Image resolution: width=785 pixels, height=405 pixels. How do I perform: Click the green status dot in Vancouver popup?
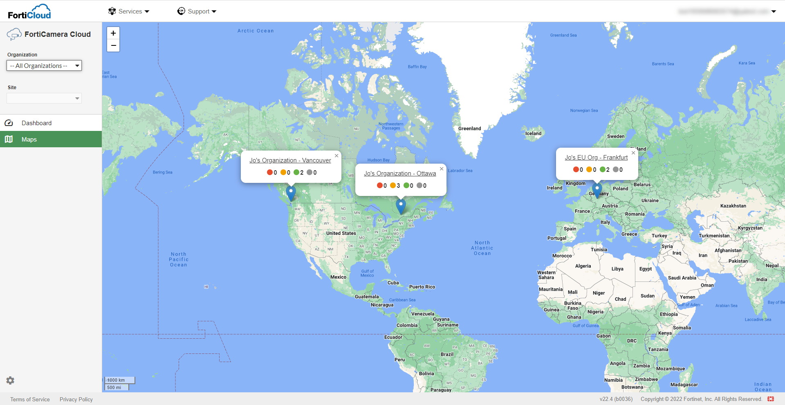296,172
